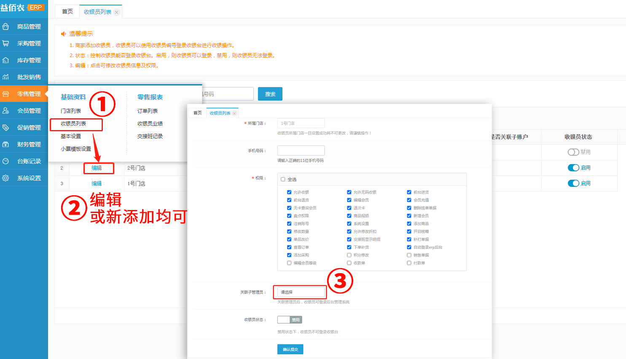The width and height of the screenshot is (626, 359).
Task: Click 编辑 link for row 3
Action: (97, 183)
